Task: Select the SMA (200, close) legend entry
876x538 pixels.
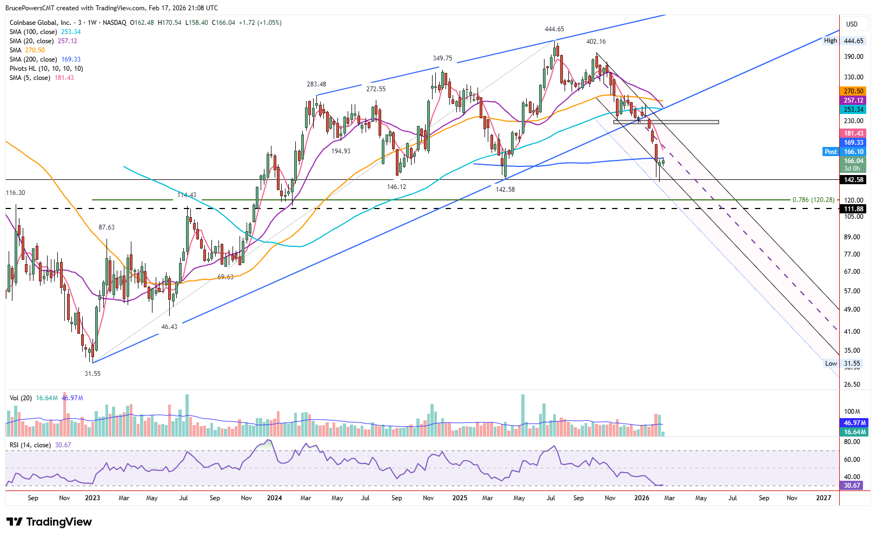Action: (x=34, y=59)
